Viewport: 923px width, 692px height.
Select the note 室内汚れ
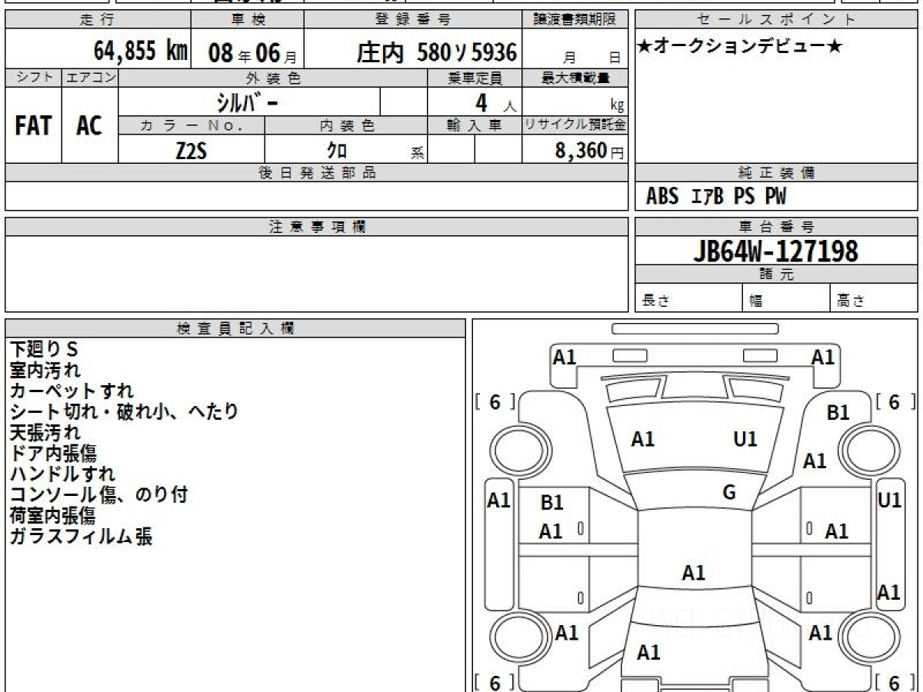pyautogui.click(x=45, y=370)
